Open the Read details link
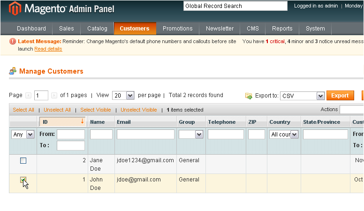364x211 pixels. pos(48,49)
